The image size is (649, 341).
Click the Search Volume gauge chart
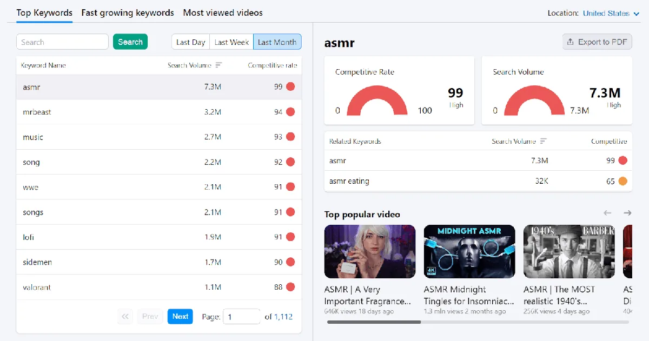(535, 101)
